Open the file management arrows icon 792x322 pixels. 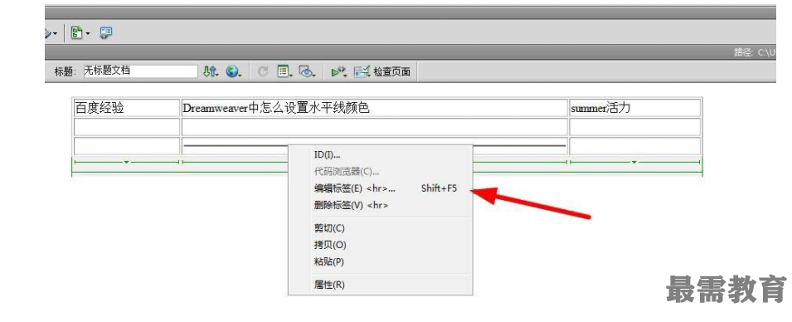click(210, 71)
